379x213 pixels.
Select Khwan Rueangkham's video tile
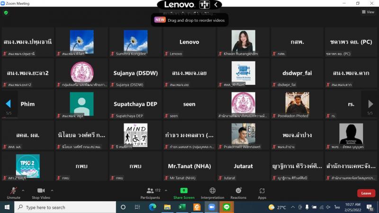pyautogui.click(x=243, y=42)
